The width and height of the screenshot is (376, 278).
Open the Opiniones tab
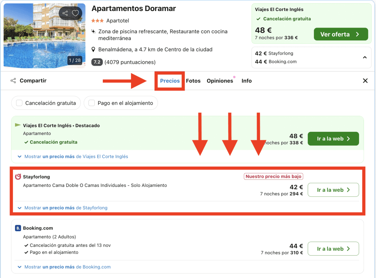pyautogui.click(x=220, y=81)
